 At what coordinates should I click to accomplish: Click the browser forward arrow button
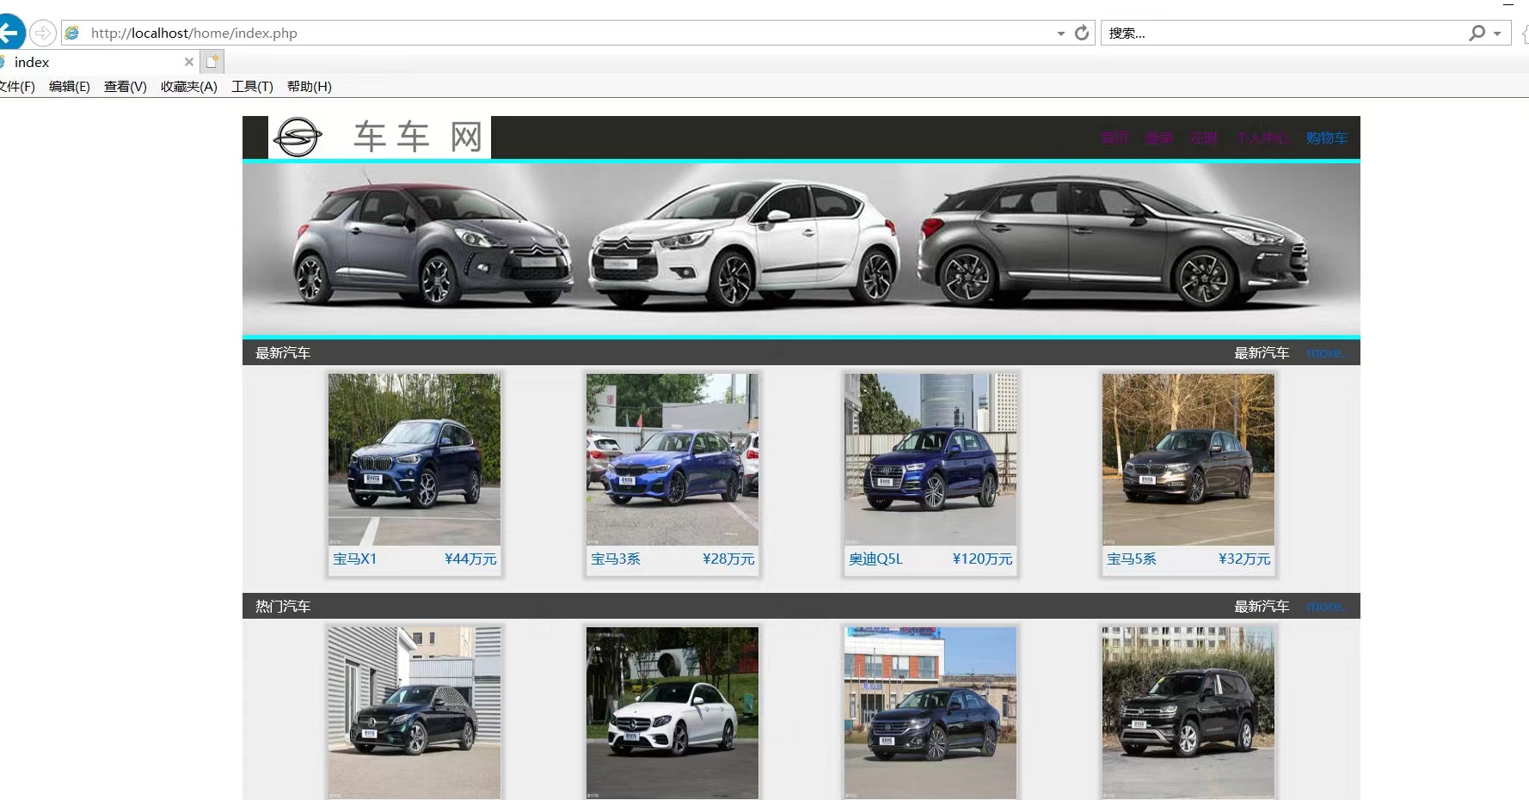pos(42,33)
